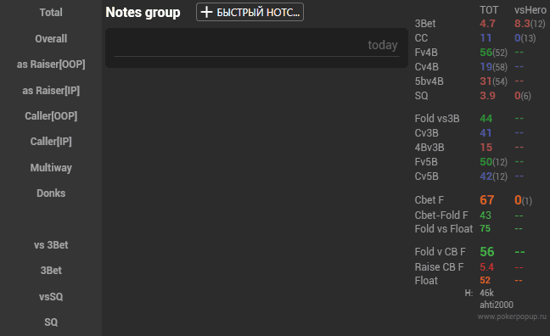Viewport: 550px width, 336px height.
Task: Click the player name ahti2000
Action: coord(497,305)
